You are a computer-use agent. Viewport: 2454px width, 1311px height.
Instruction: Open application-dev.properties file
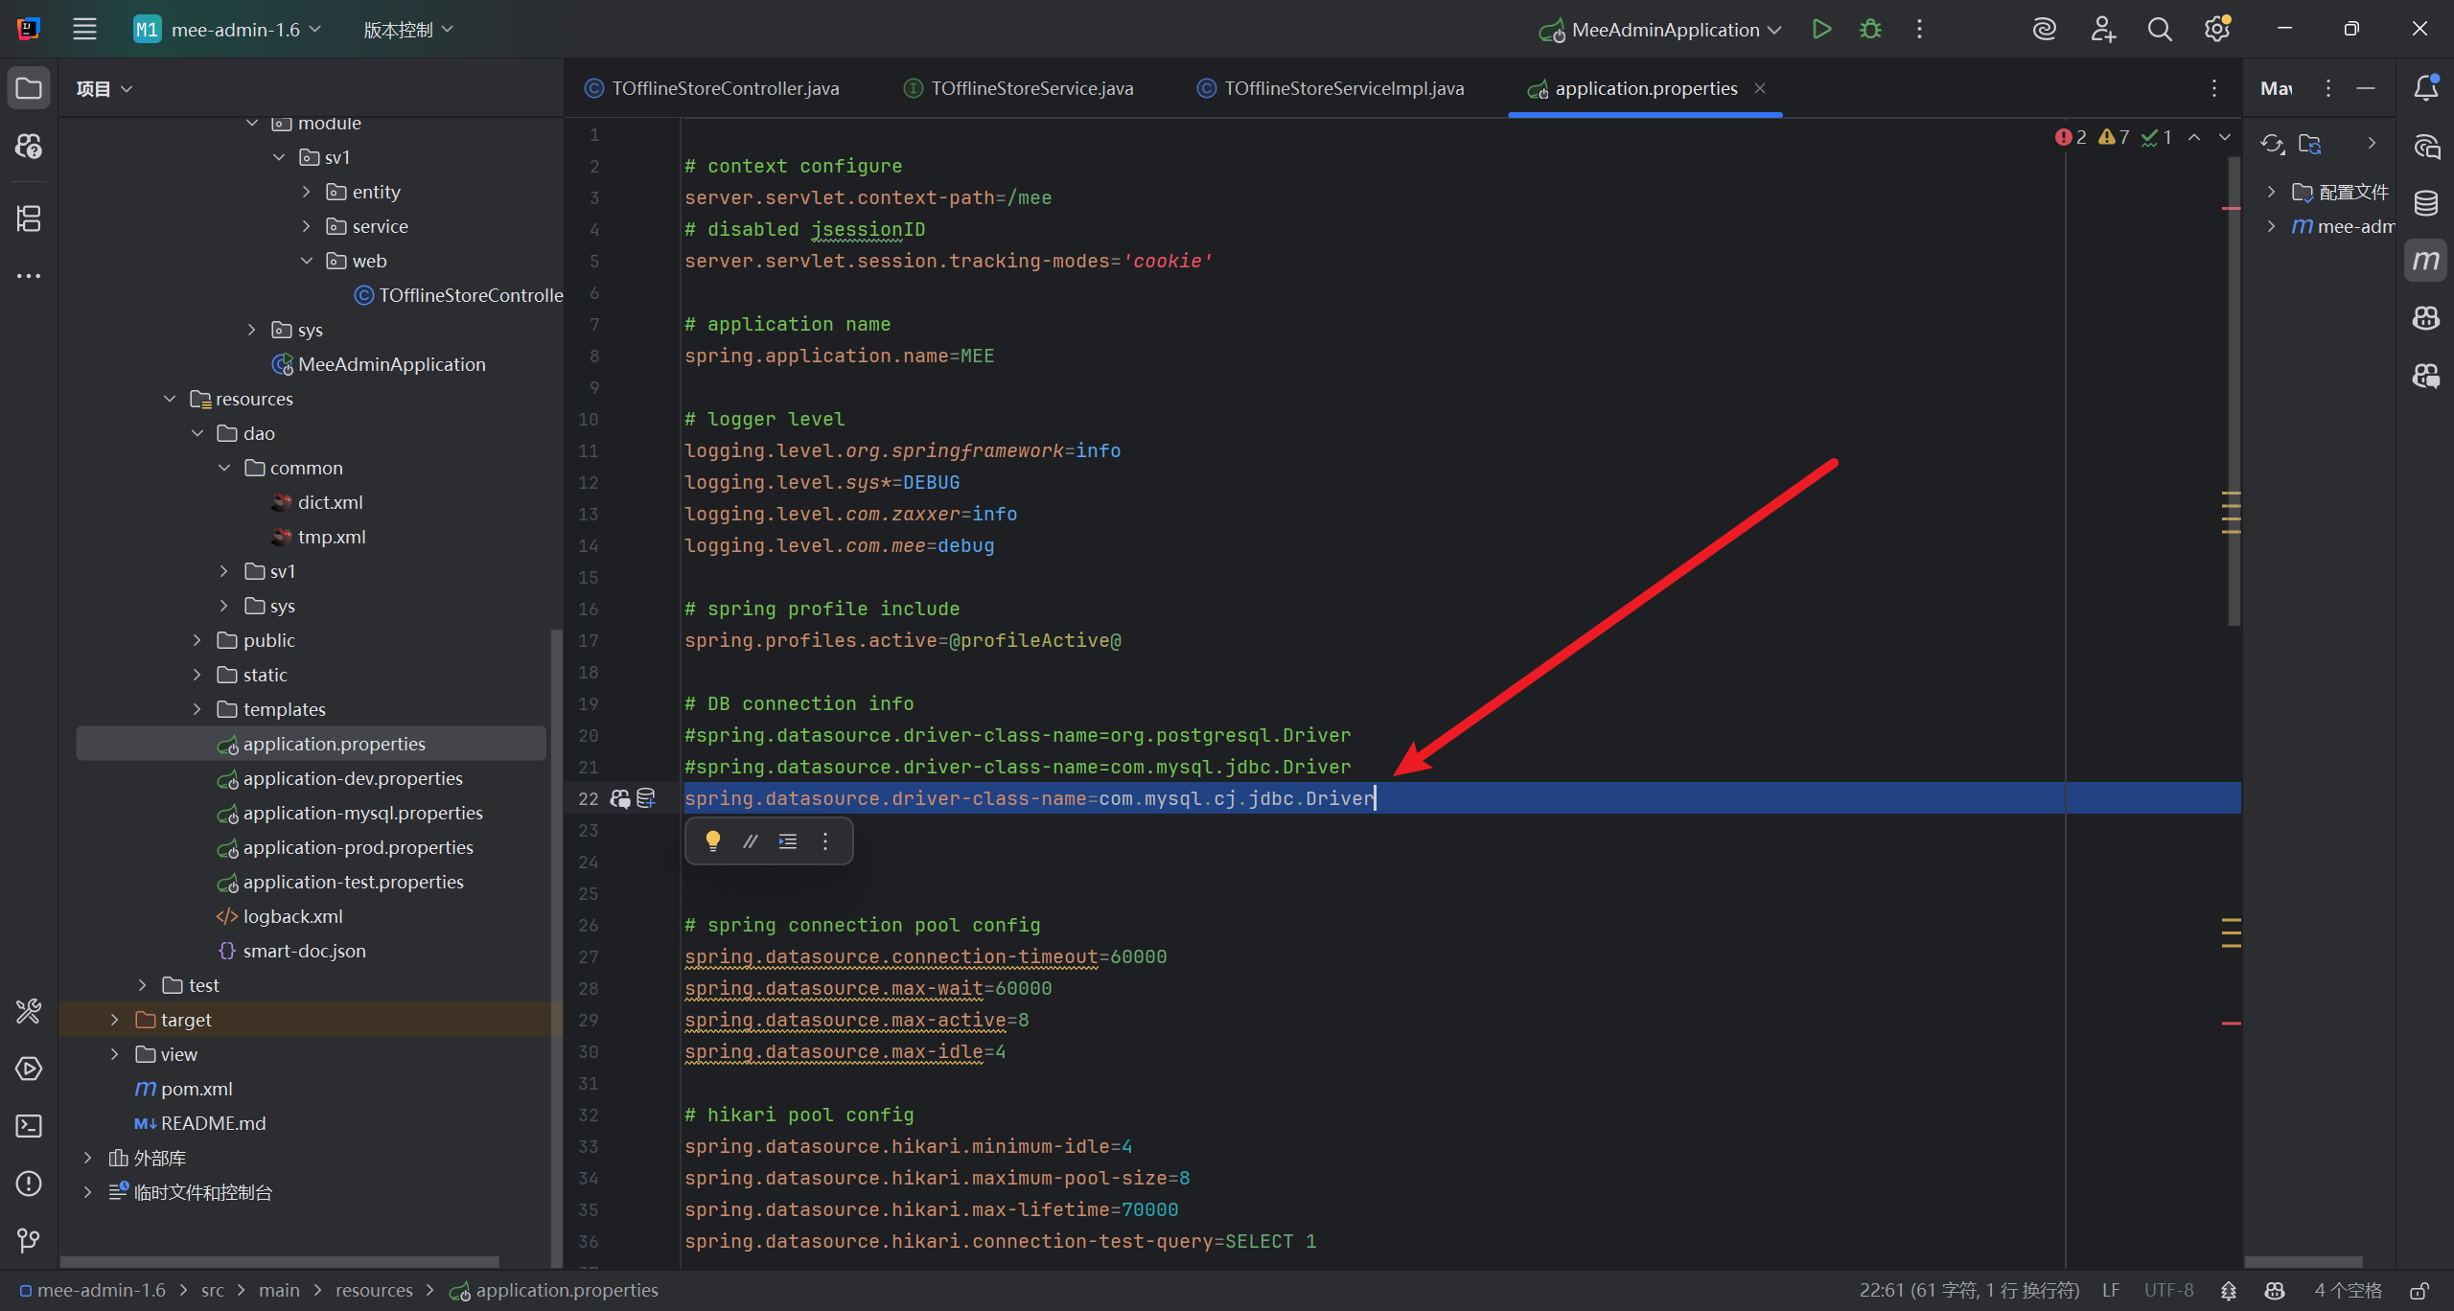[x=353, y=778]
